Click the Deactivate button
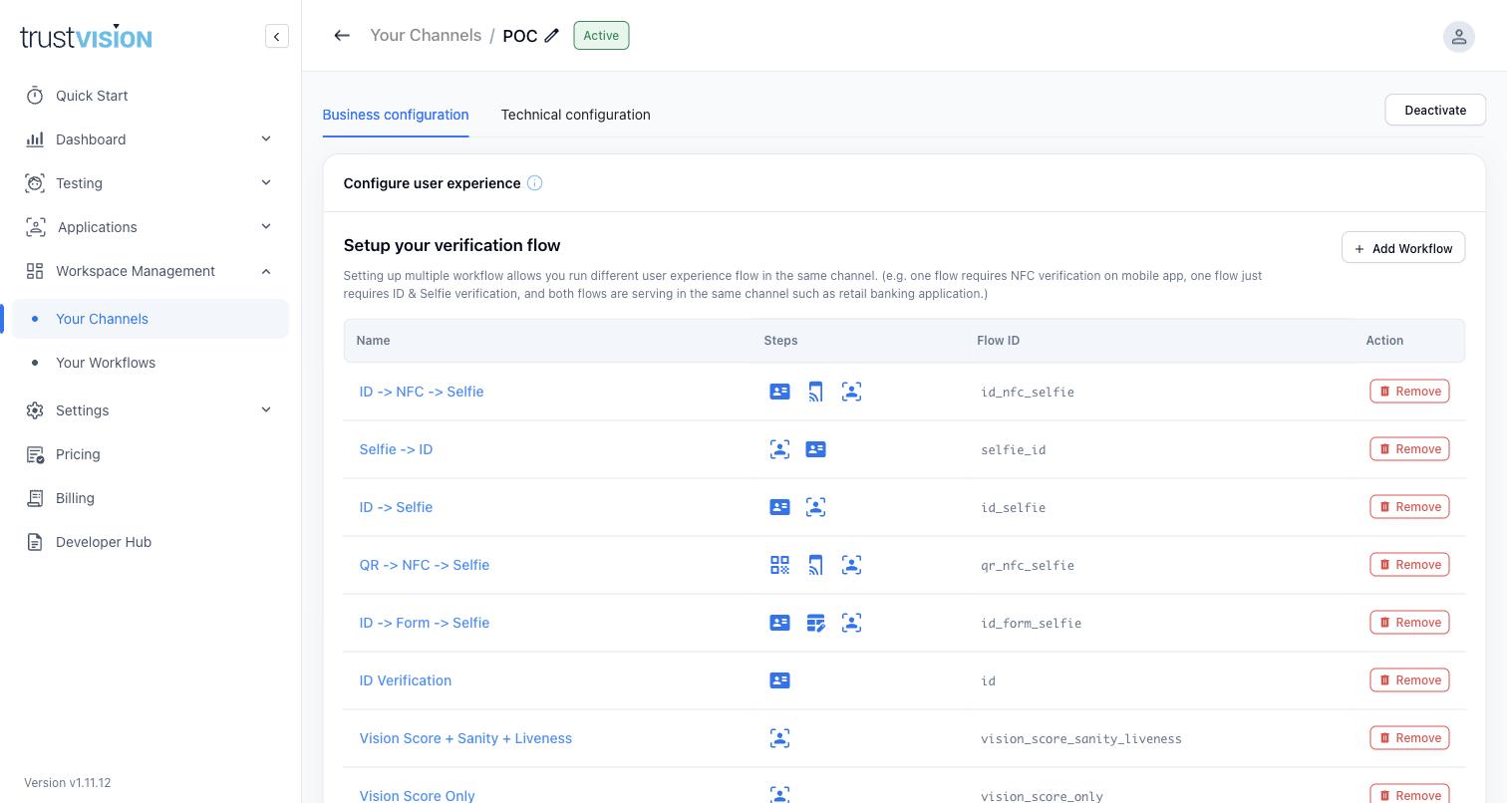Screen dimensions: 1507x803 (1435, 110)
